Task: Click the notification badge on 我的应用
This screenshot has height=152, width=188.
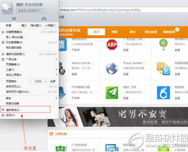Action: point(177,29)
